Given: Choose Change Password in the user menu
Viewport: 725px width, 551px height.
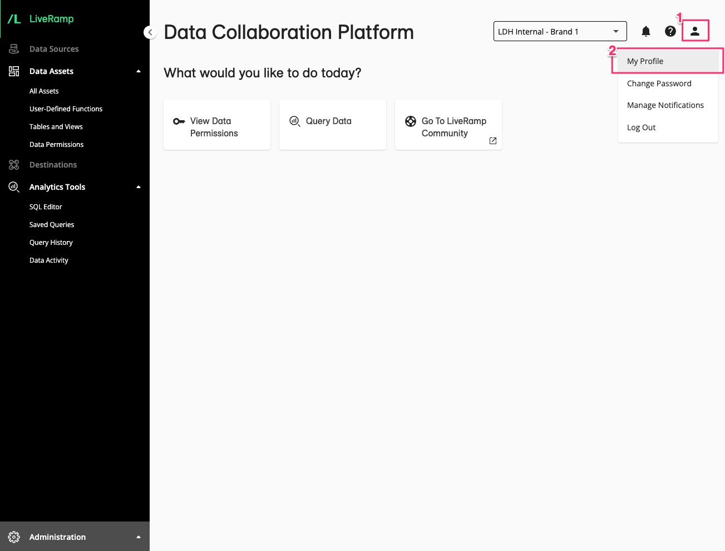Looking at the screenshot, I should coord(668,83).
